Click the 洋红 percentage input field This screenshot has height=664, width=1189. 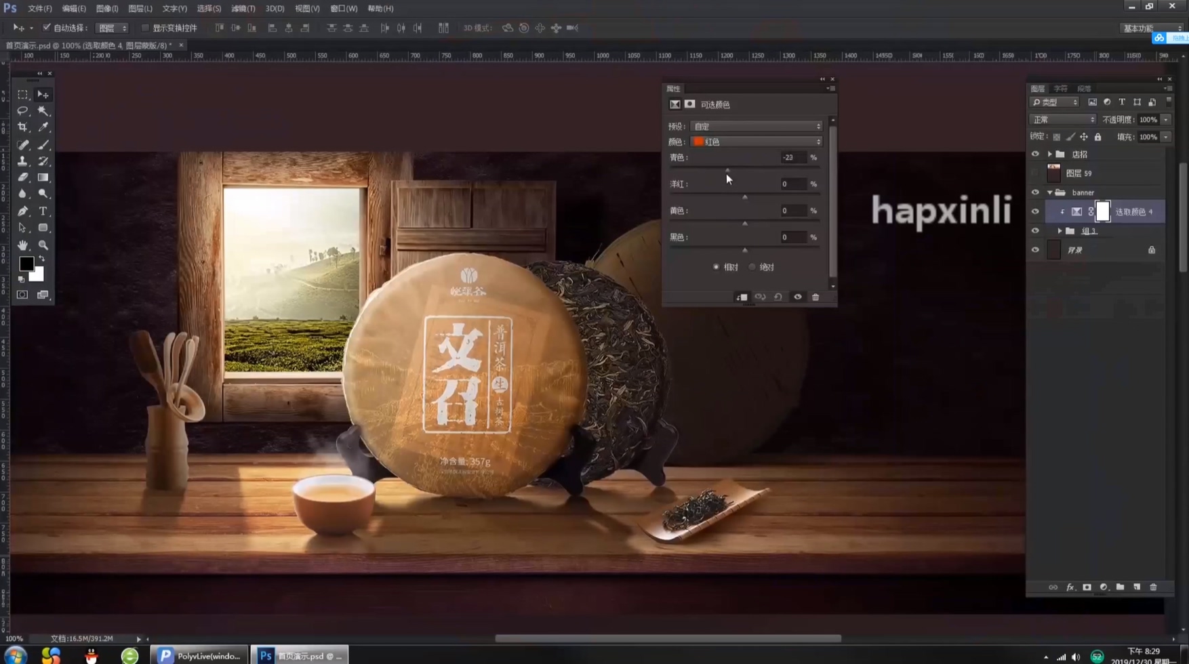pyautogui.click(x=792, y=184)
